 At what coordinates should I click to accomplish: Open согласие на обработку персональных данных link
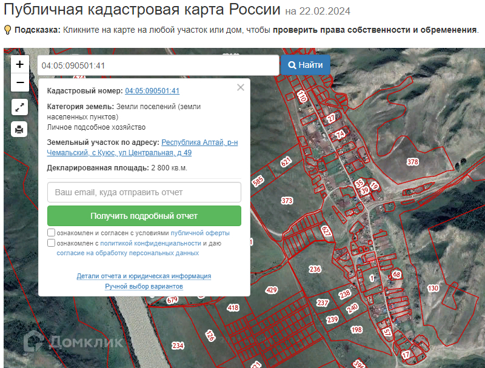128,253
